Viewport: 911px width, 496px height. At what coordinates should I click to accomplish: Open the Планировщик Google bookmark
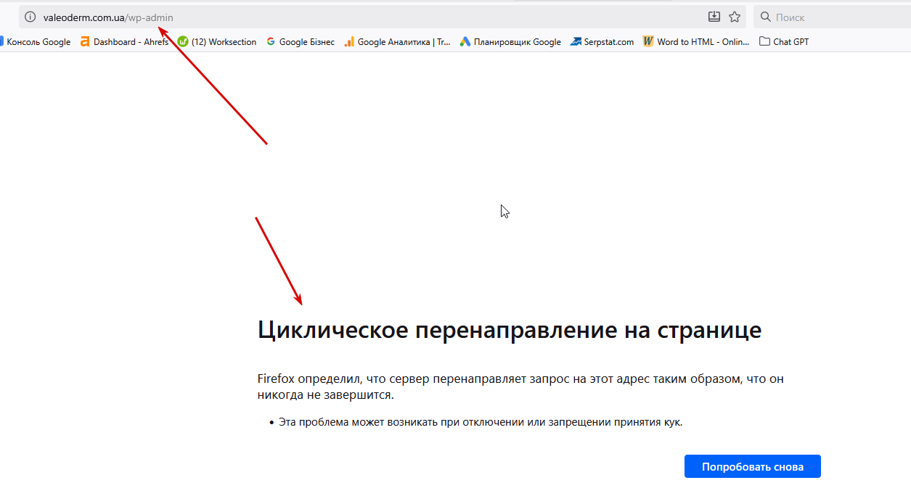point(510,42)
